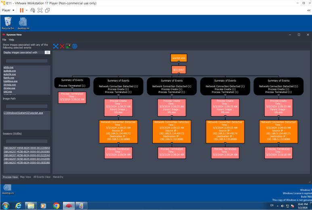The width and height of the screenshot is (312, 210).
Task: Open the Recycle Bin desktop icon
Action: pos(8,23)
